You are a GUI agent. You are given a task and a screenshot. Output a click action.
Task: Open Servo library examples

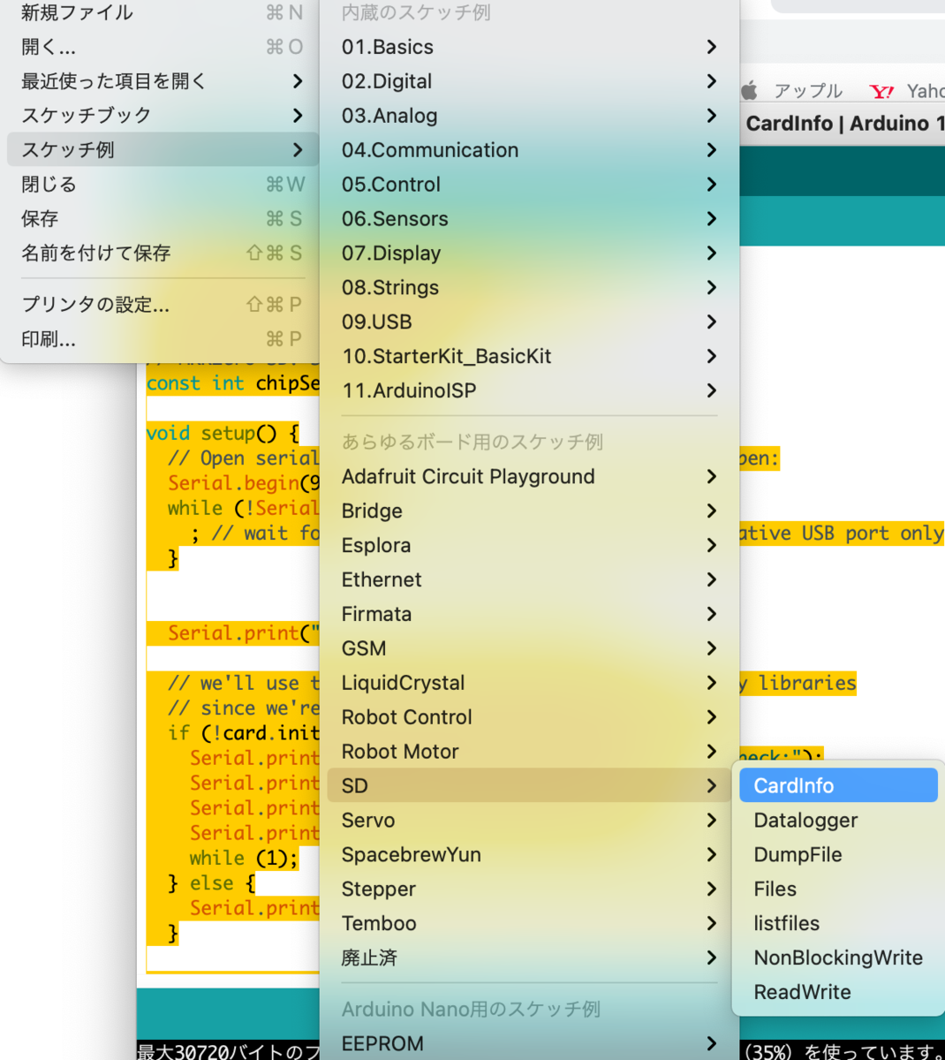pyautogui.click(x=529, y=821)
